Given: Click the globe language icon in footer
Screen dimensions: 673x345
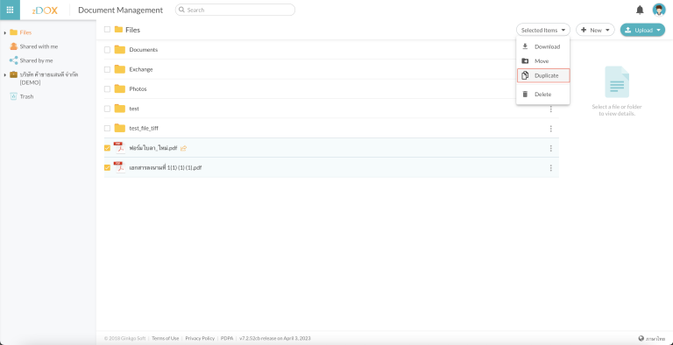Looking at the screenshot, I should pos(641,339).
